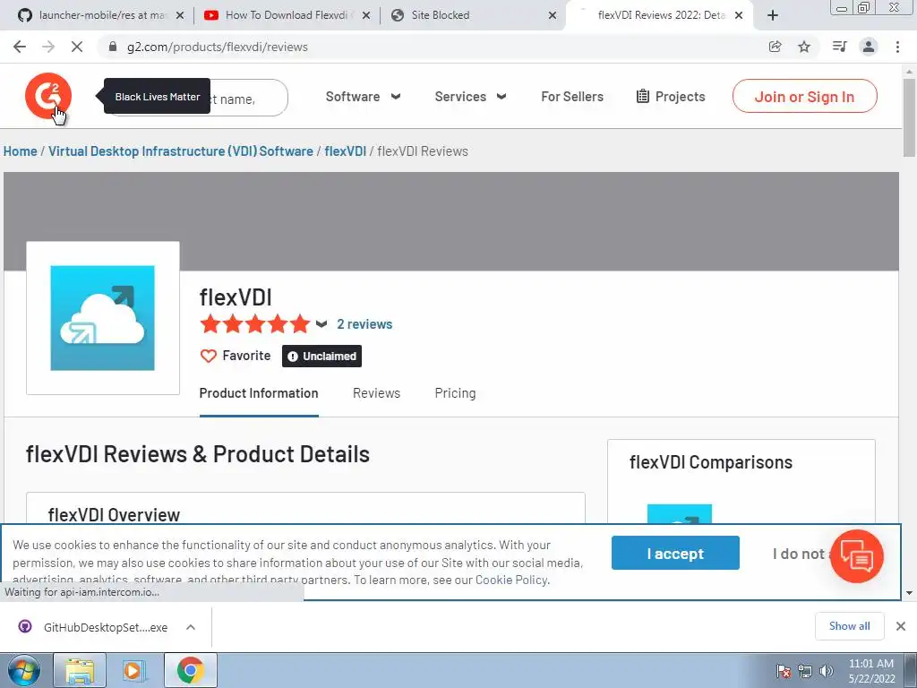Open For Sellers menu item
The height and width of the screenshot is (688, 917).
tap(572, 97)
